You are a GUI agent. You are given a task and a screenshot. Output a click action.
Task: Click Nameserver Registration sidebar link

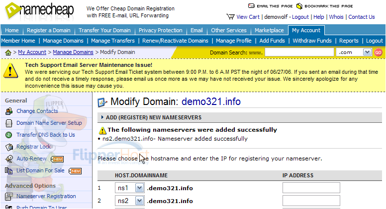pyautogui.click(x=46, y=196)
